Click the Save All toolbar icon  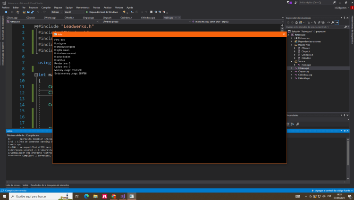(x=32, y=12)
